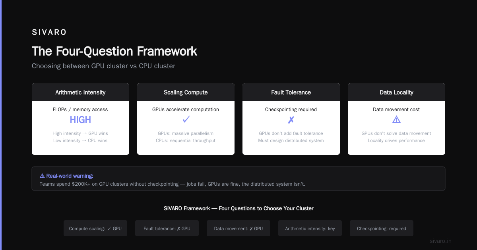Click the warning icon beside Real-world warning

42,176
